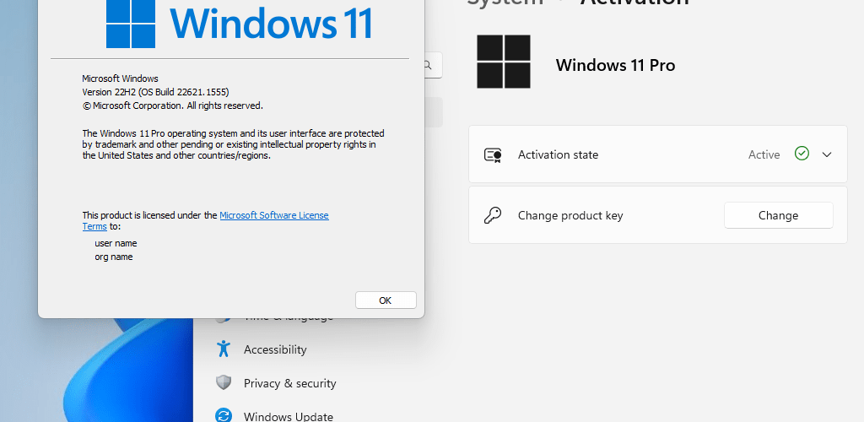
Task: Click the magnifier icon in the search box
Action: pyautogui.click(x=428, y=65)
